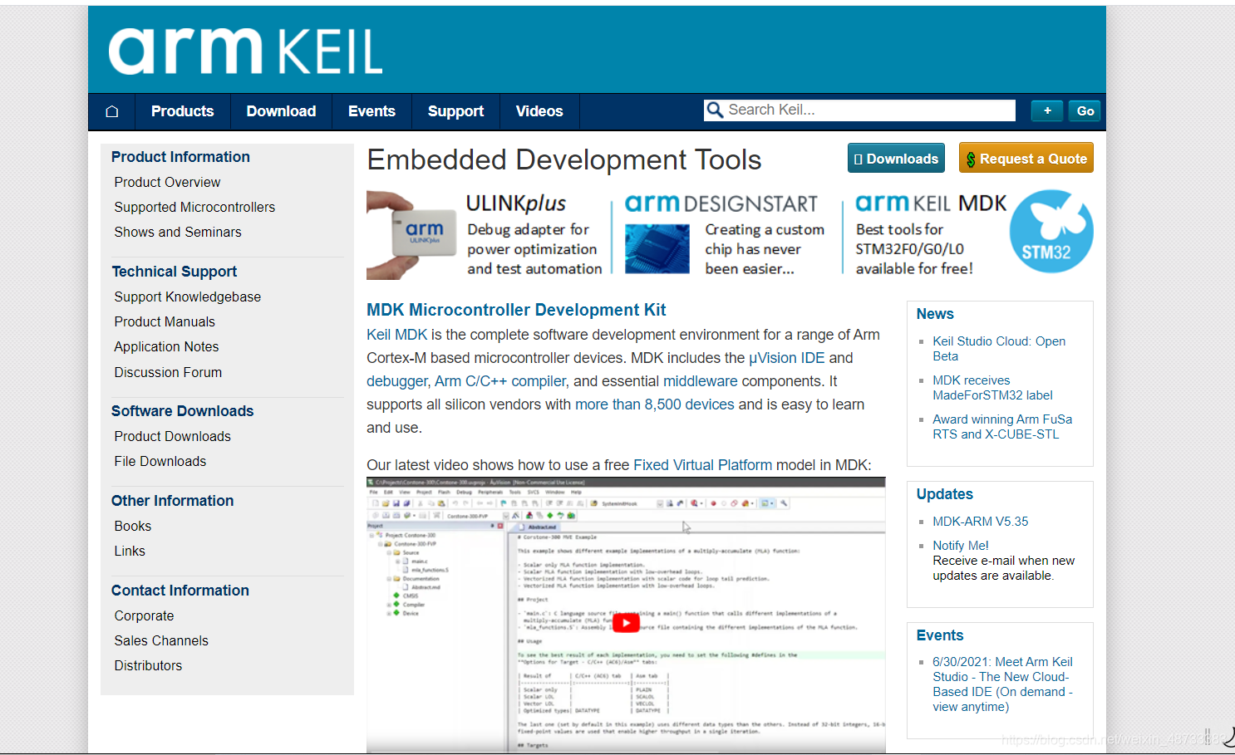Click the Contact Information heading

tap(180, 591)
